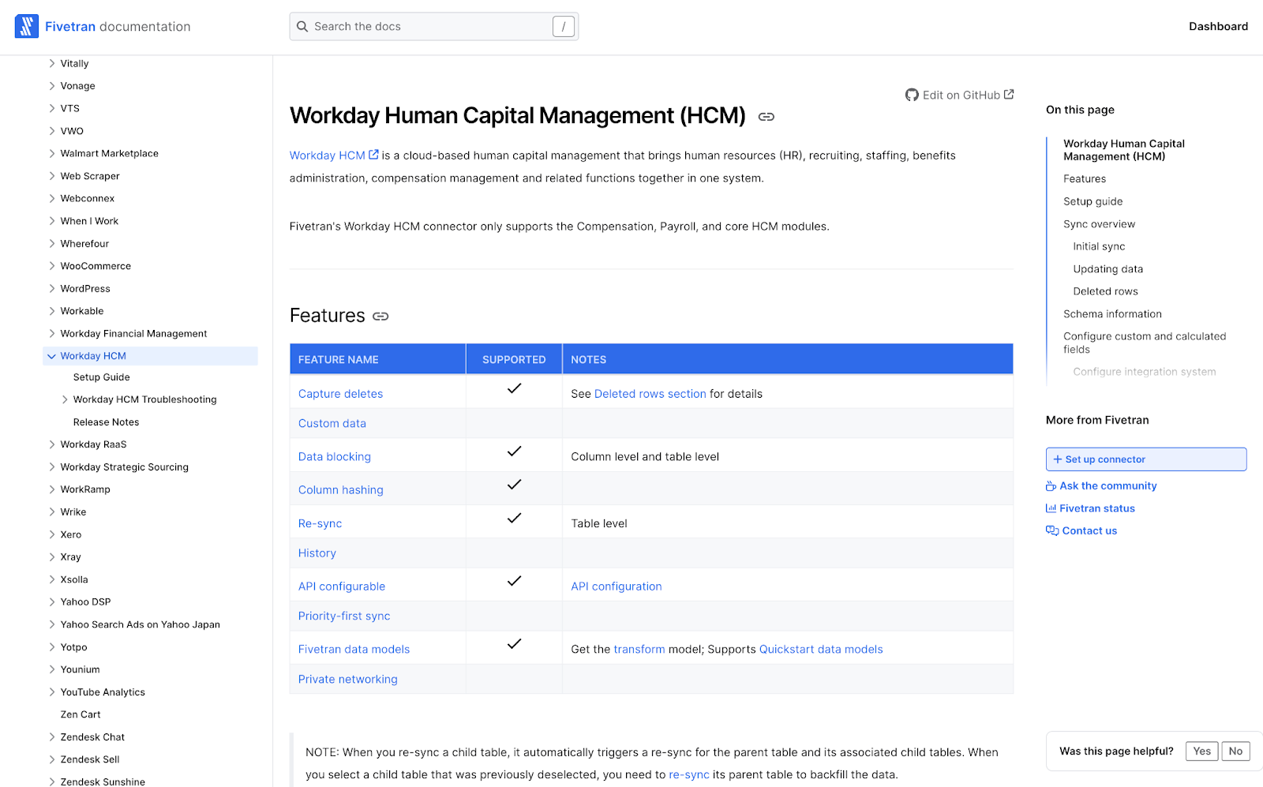
Task: Click the slash shortcut key icon
Action: tap(564, 27)
